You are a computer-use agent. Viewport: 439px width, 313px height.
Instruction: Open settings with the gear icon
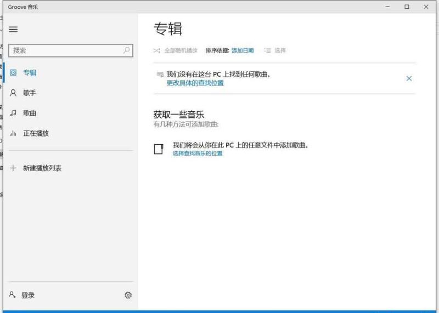click(x=128, y=295)
